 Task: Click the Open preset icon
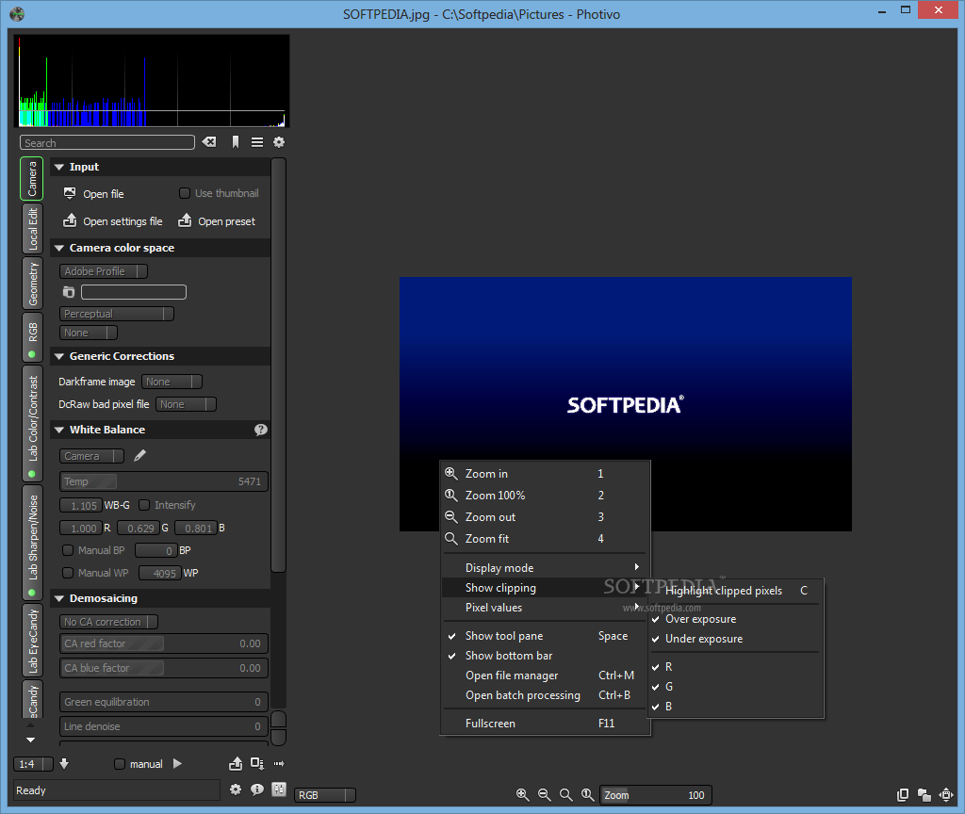[185, 220]
